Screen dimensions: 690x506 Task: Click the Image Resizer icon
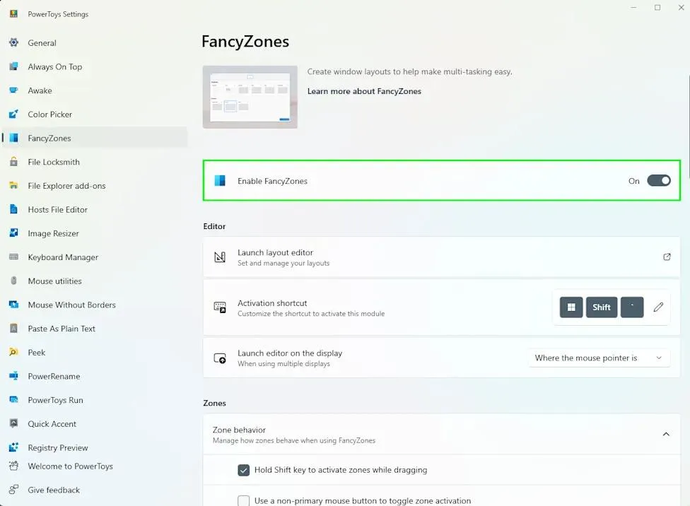tap(13, 233)
